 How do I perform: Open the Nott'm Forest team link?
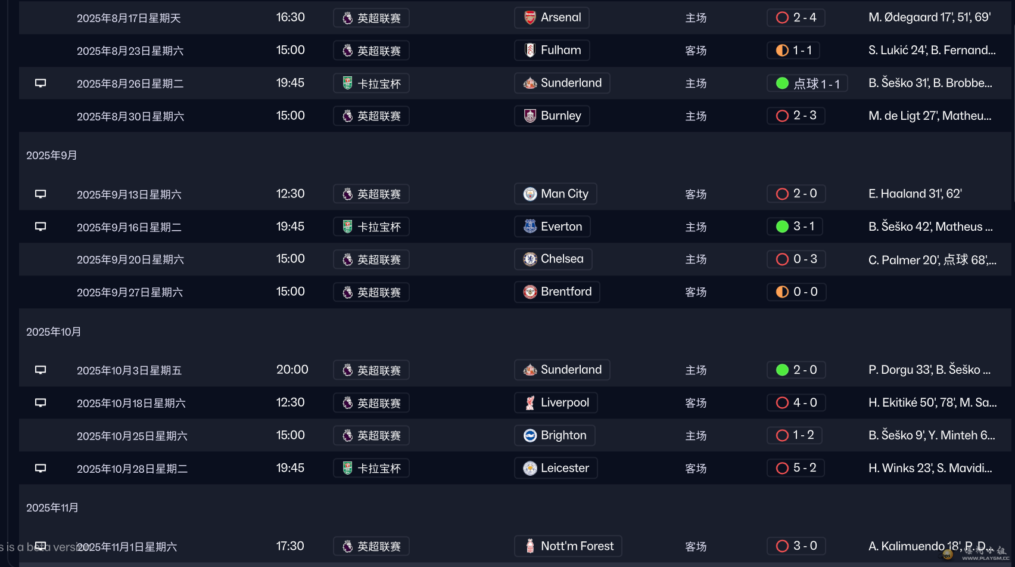click(577, 546)
